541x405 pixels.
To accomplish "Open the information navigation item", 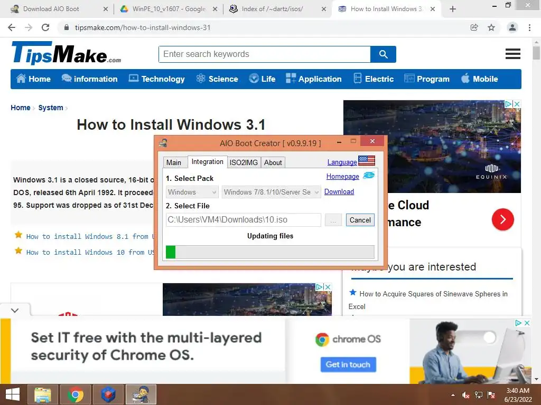I will 90,79.
